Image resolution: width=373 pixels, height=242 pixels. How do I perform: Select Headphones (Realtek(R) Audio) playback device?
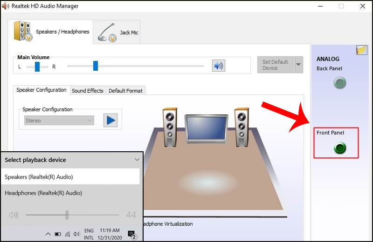coord(70,193)
